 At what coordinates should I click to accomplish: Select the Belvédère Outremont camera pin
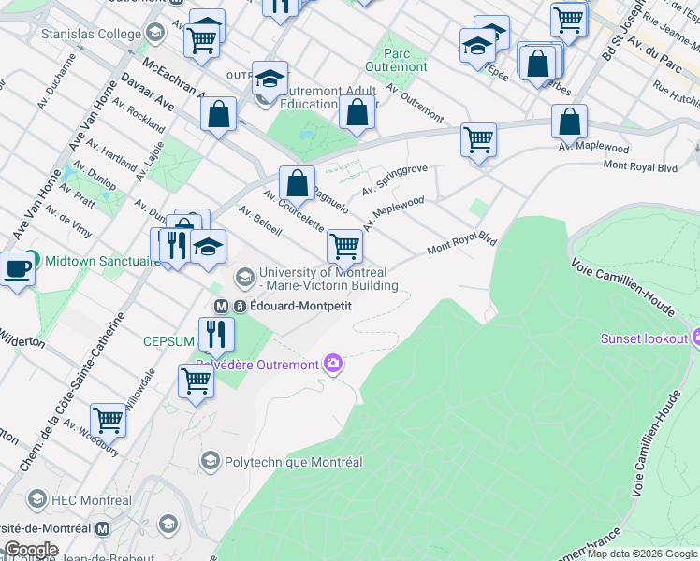point(333,364)
